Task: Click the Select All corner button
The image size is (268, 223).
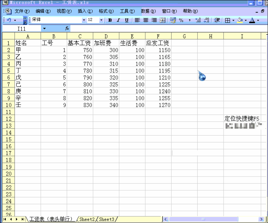Action: click(9, 36)
